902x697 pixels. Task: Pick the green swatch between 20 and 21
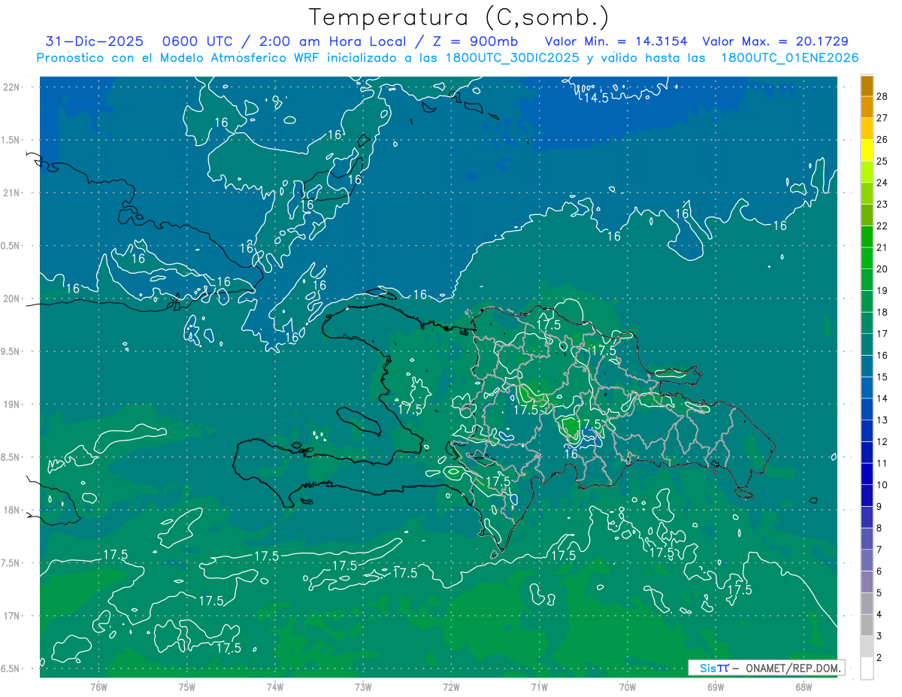coord(867,258)
